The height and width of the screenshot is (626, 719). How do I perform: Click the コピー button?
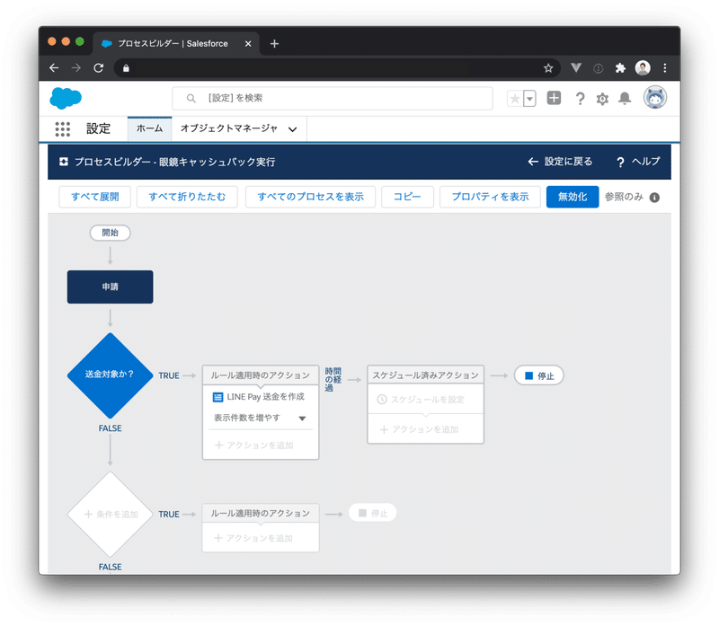(x=407, y=197)
